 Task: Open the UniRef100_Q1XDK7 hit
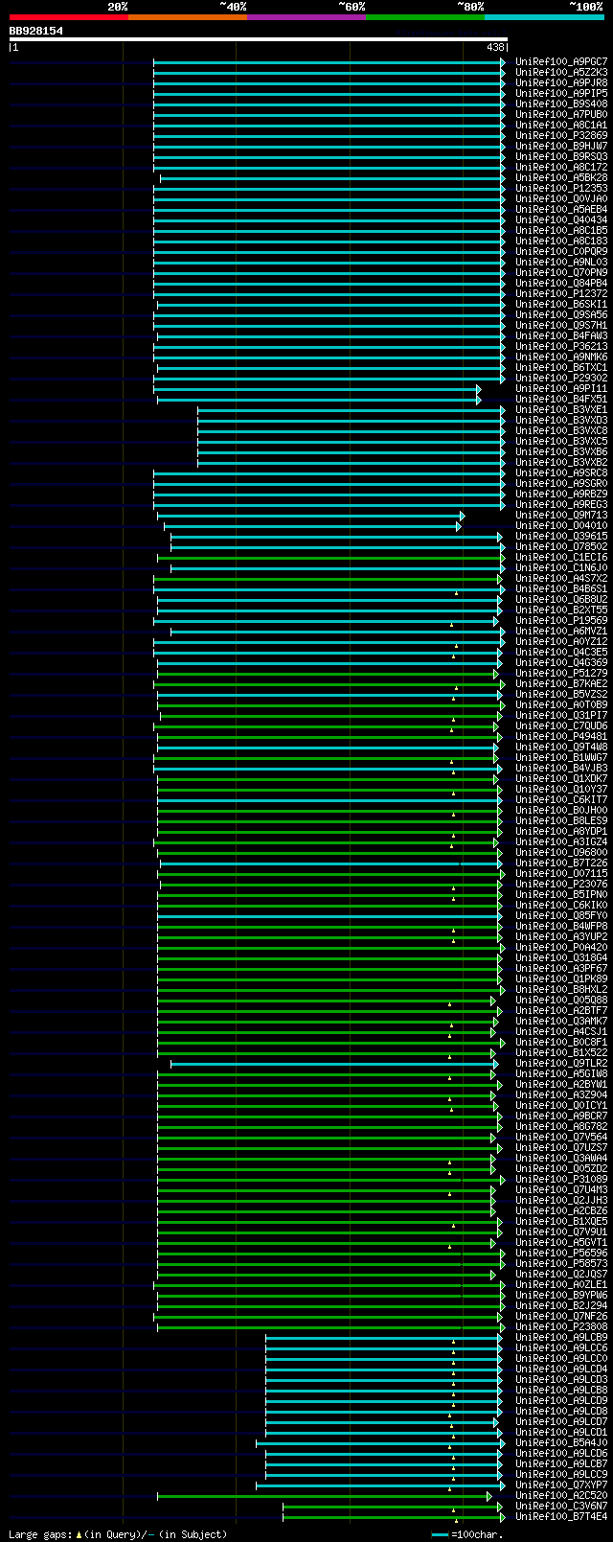point(561,779)
